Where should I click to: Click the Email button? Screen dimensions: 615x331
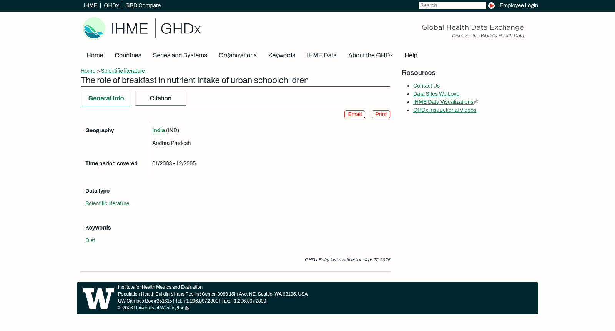(x=355, y=115)
